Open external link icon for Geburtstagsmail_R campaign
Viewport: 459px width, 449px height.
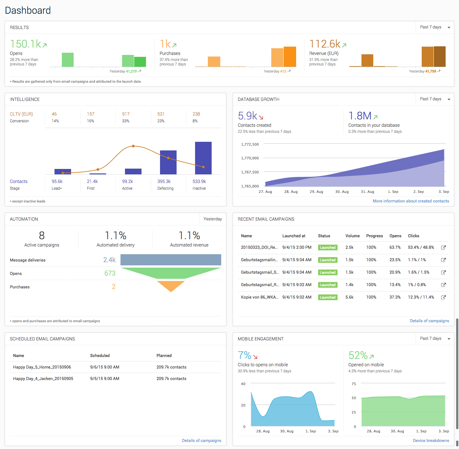pyautogui.click(x=443, y=285)
